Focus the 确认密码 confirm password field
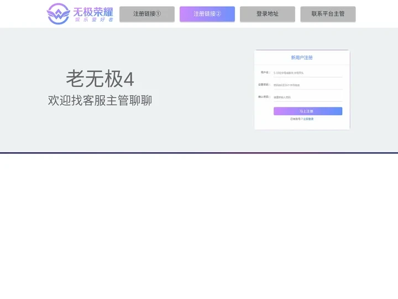 [308, 97]
